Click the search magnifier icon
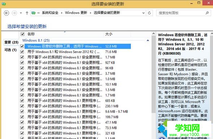213x139 pixels. [207, 13]
